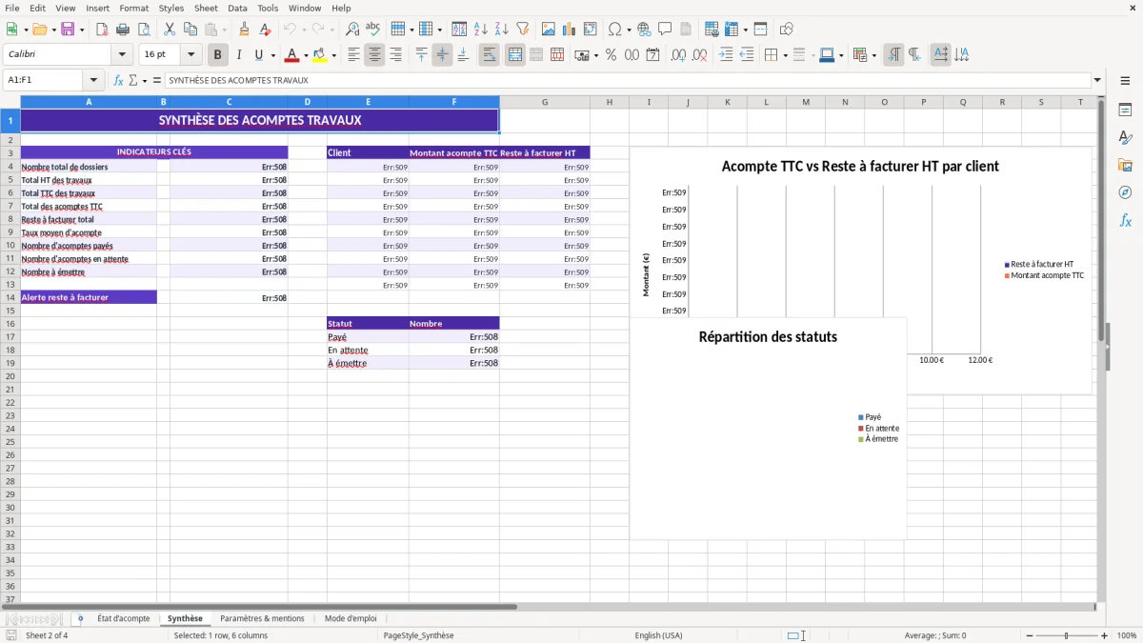Open the Format menu

[x=133, y=8]
